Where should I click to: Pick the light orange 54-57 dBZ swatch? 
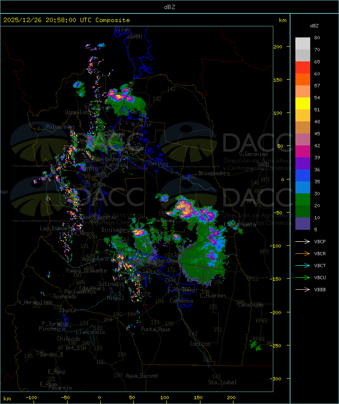click(303, 91)
